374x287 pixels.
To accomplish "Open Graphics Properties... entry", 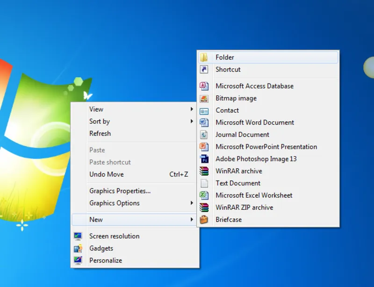I will point(135,191).
